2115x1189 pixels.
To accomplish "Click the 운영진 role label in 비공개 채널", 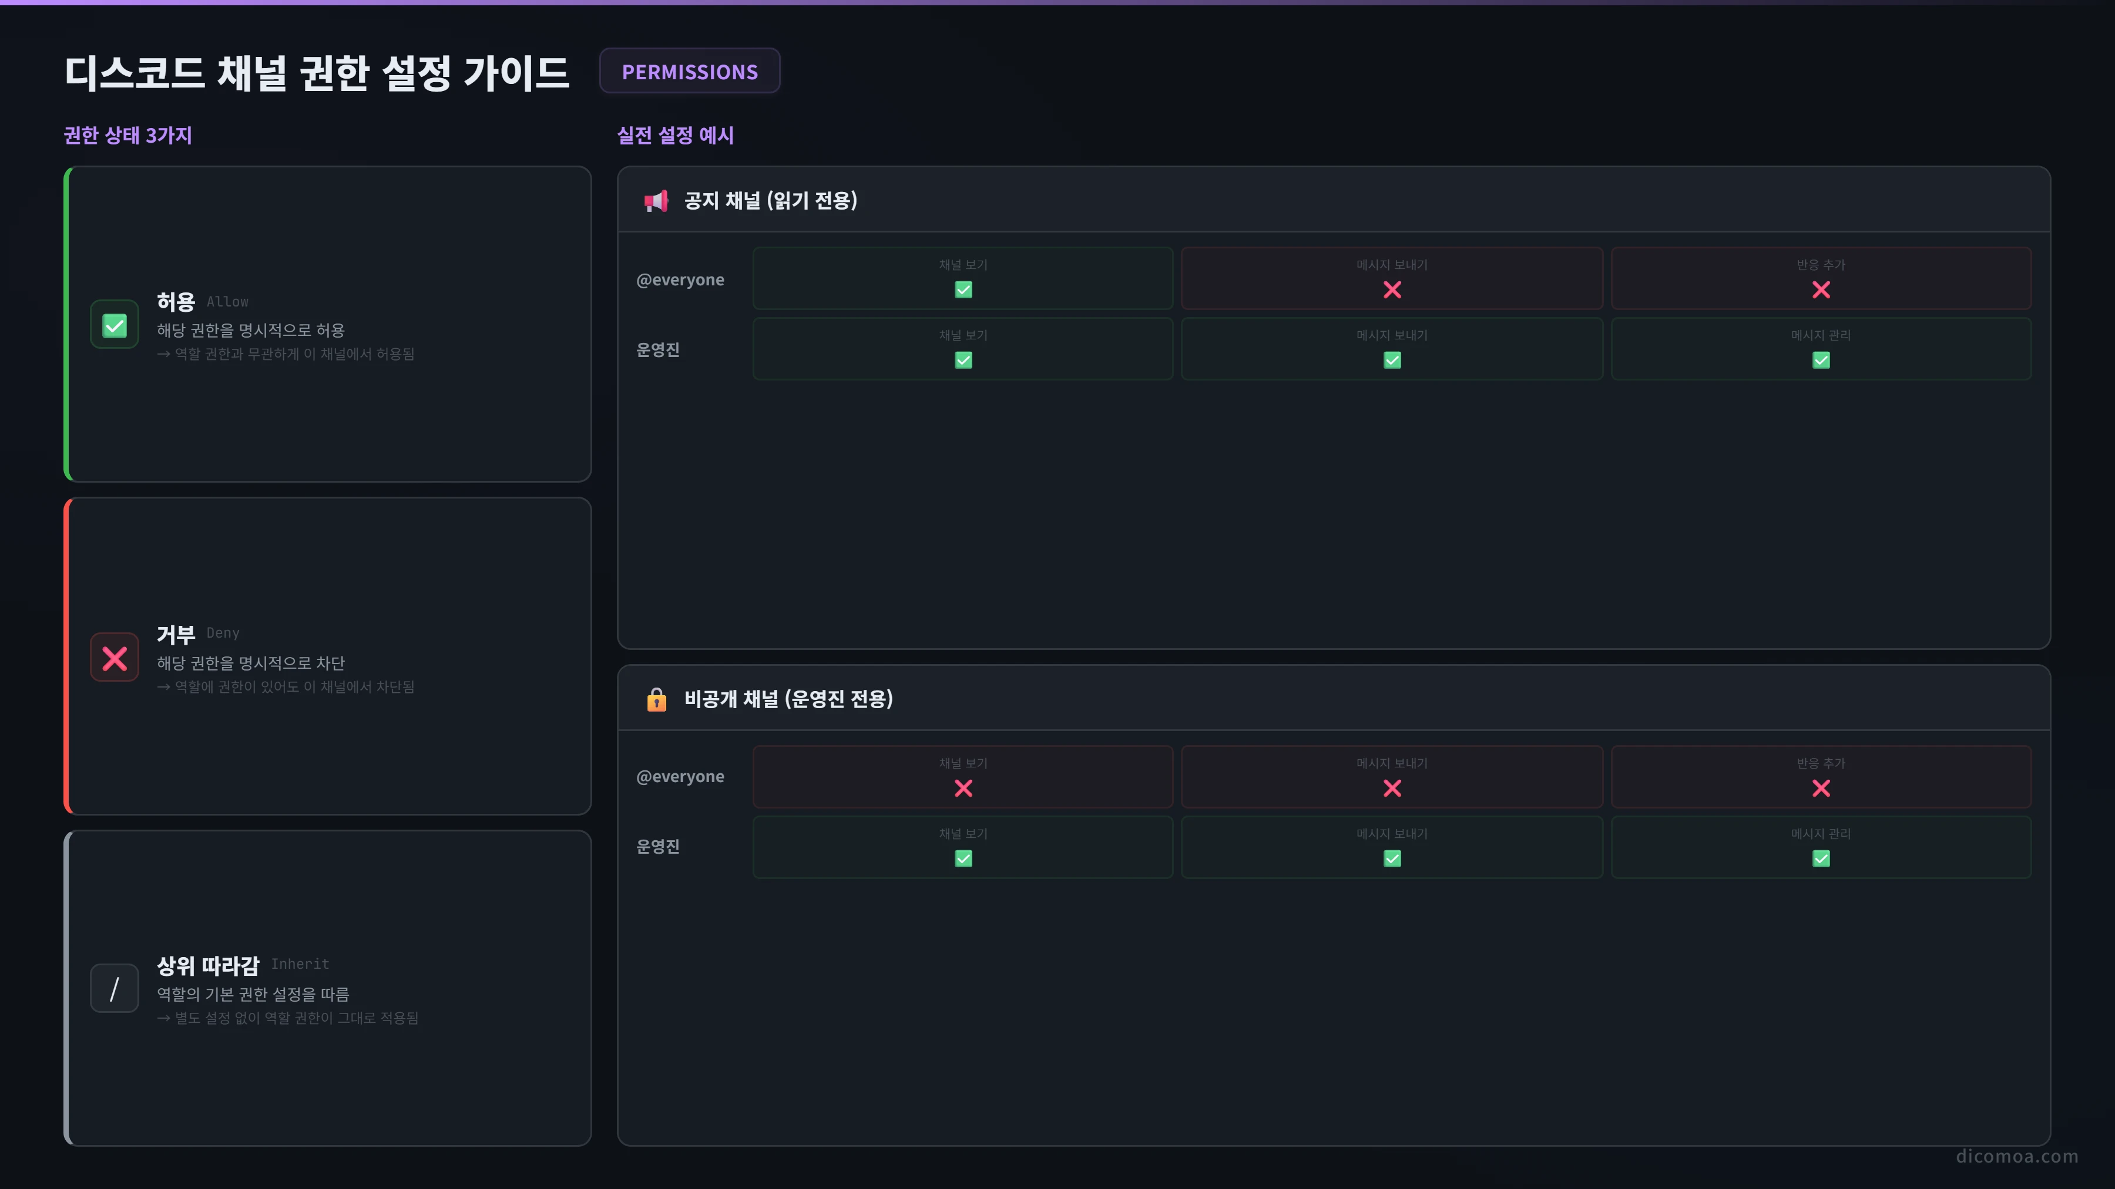I will [x=657, y=847].
